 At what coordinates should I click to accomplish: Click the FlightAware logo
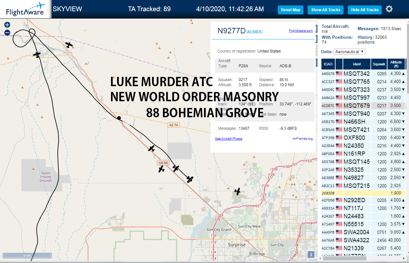(26, 9)
